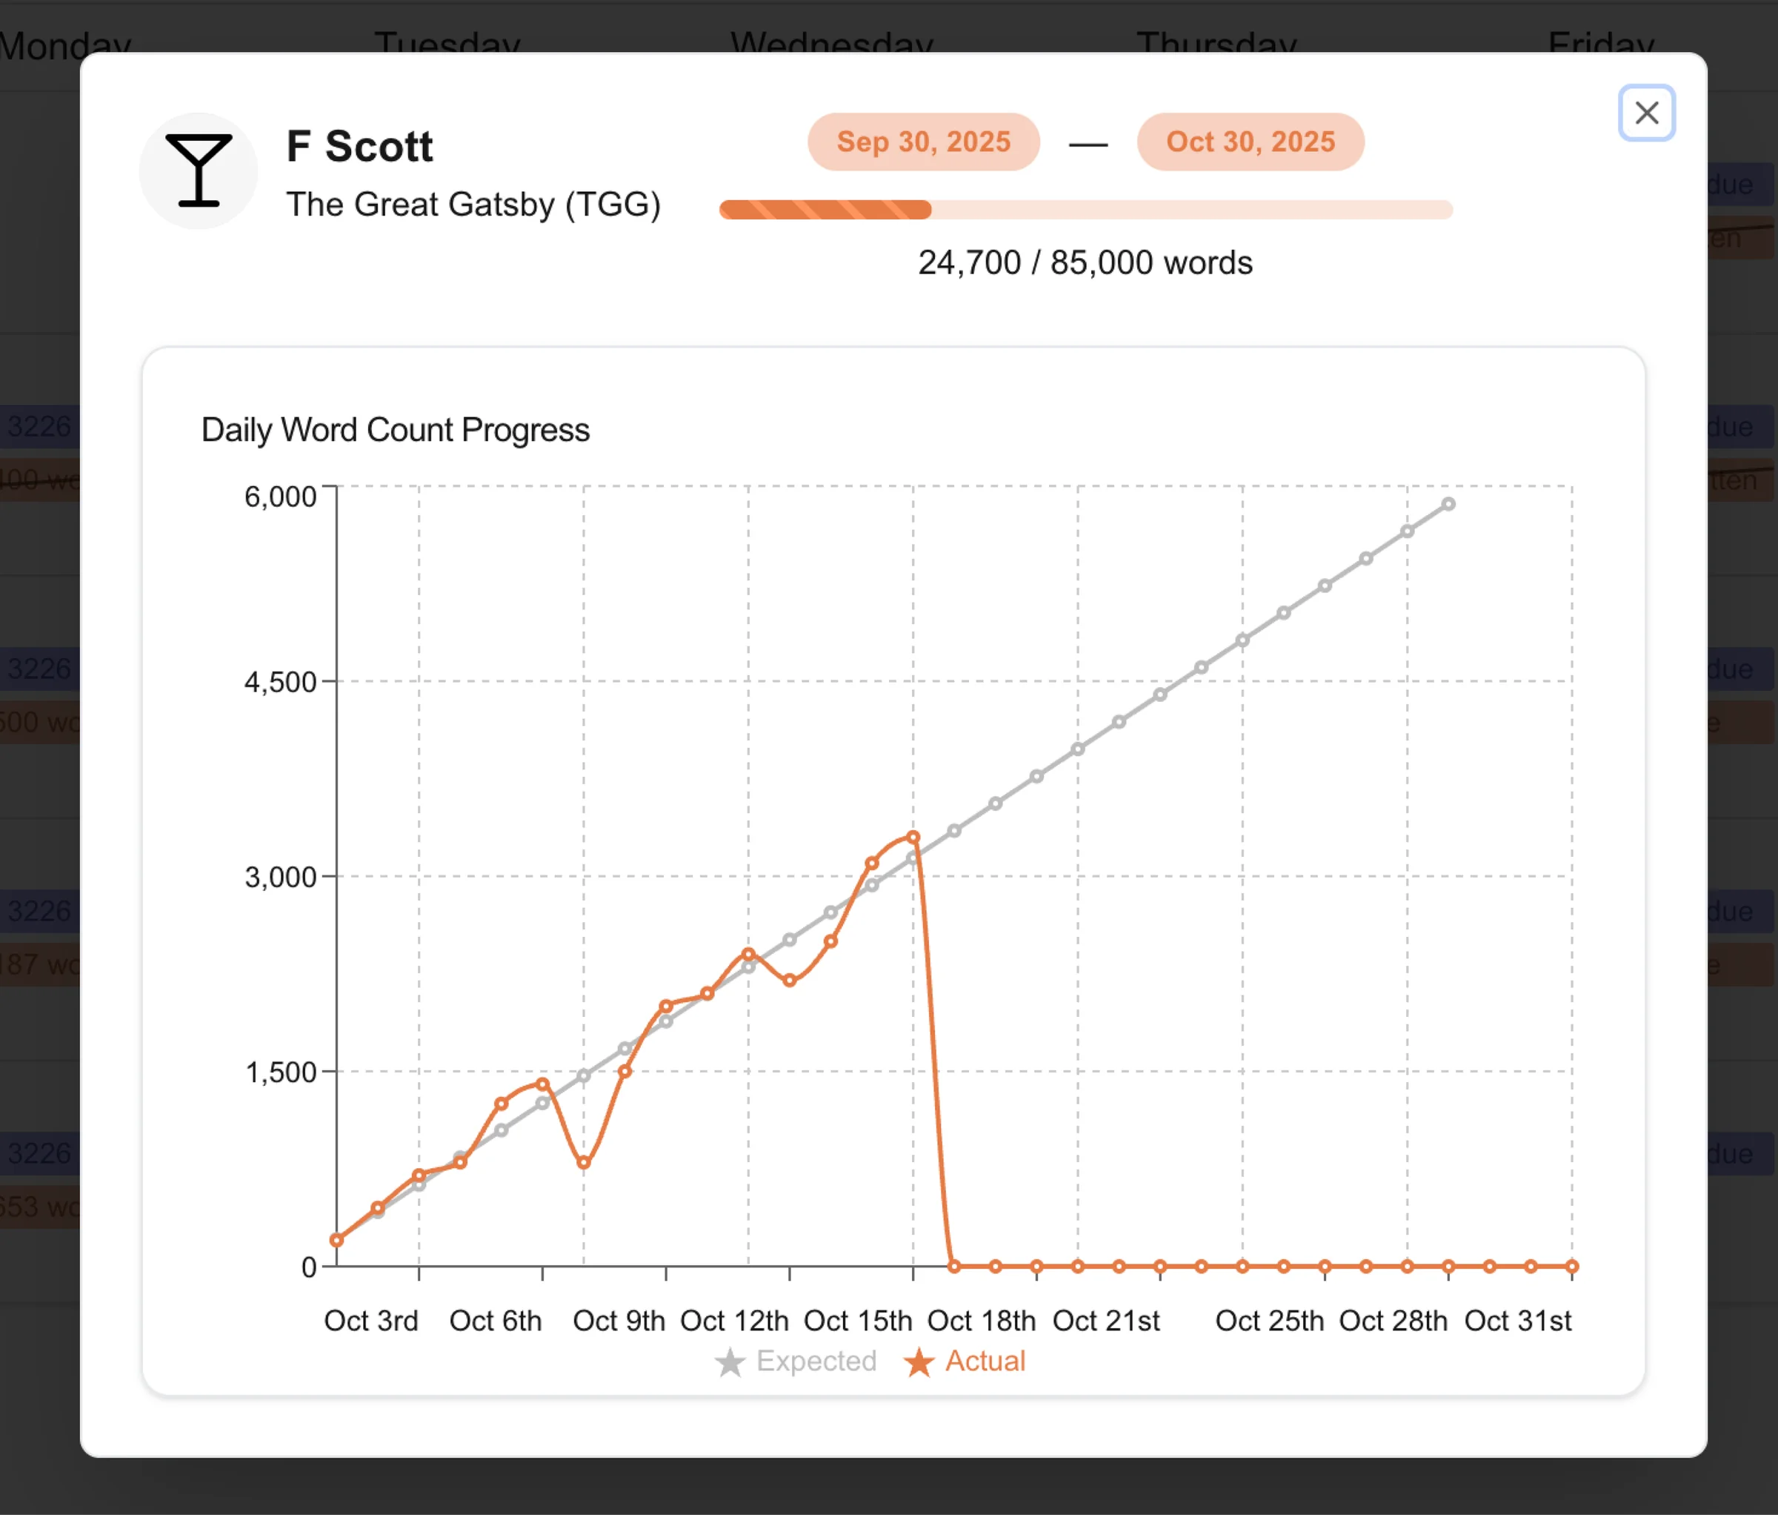Click the Daily Word Count Progress title
Viewport: 1778px width, 1515px height.
395,430
